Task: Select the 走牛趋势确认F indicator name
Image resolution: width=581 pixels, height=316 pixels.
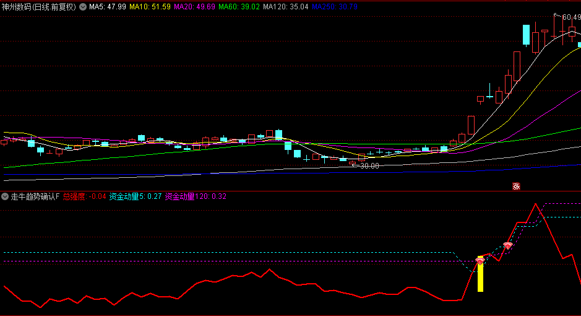Action: tap(35, 196)
